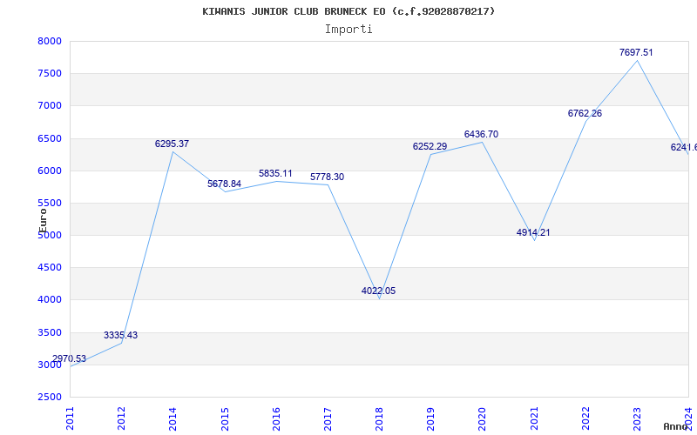The image size is (697, 435).
Task: Click the 7500 y-axis tick label
Action: pos(50,74)
